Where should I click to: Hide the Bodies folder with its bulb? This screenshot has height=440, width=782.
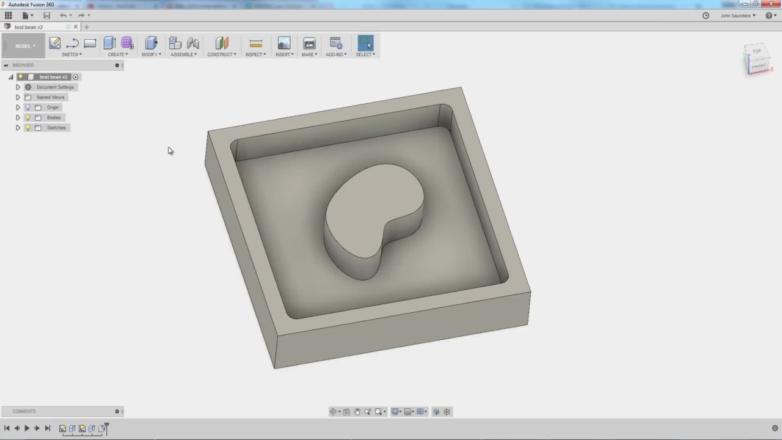(27, 117)
